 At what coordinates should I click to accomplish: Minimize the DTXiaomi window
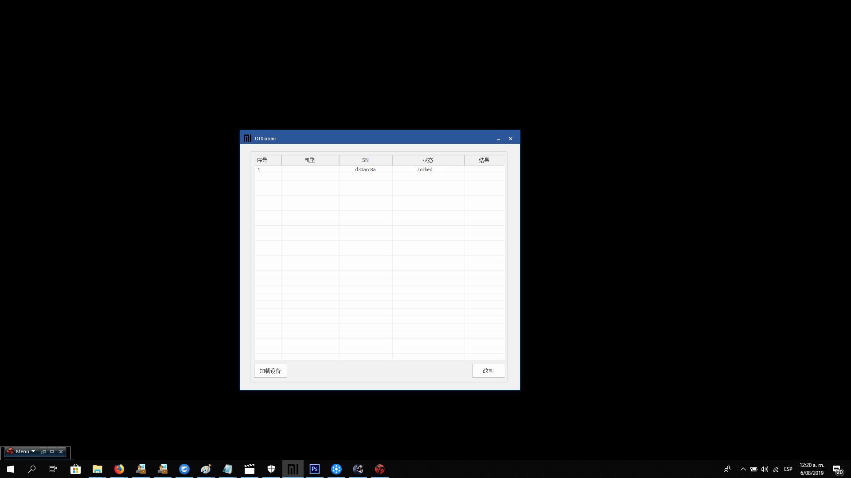coord(499,139)
